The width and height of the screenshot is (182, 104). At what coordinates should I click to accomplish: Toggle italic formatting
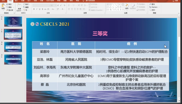click(37, 9)
